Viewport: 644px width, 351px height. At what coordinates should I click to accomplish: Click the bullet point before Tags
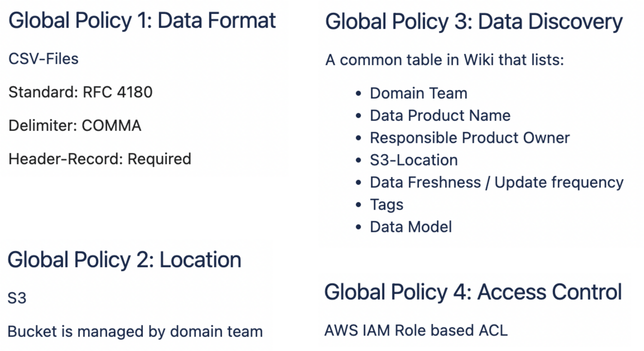(x=358, y=205)
